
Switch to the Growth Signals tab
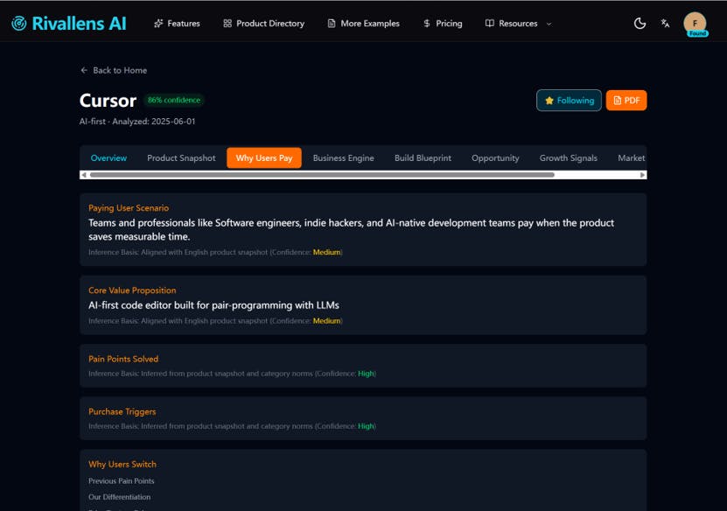tap(569, 157)
